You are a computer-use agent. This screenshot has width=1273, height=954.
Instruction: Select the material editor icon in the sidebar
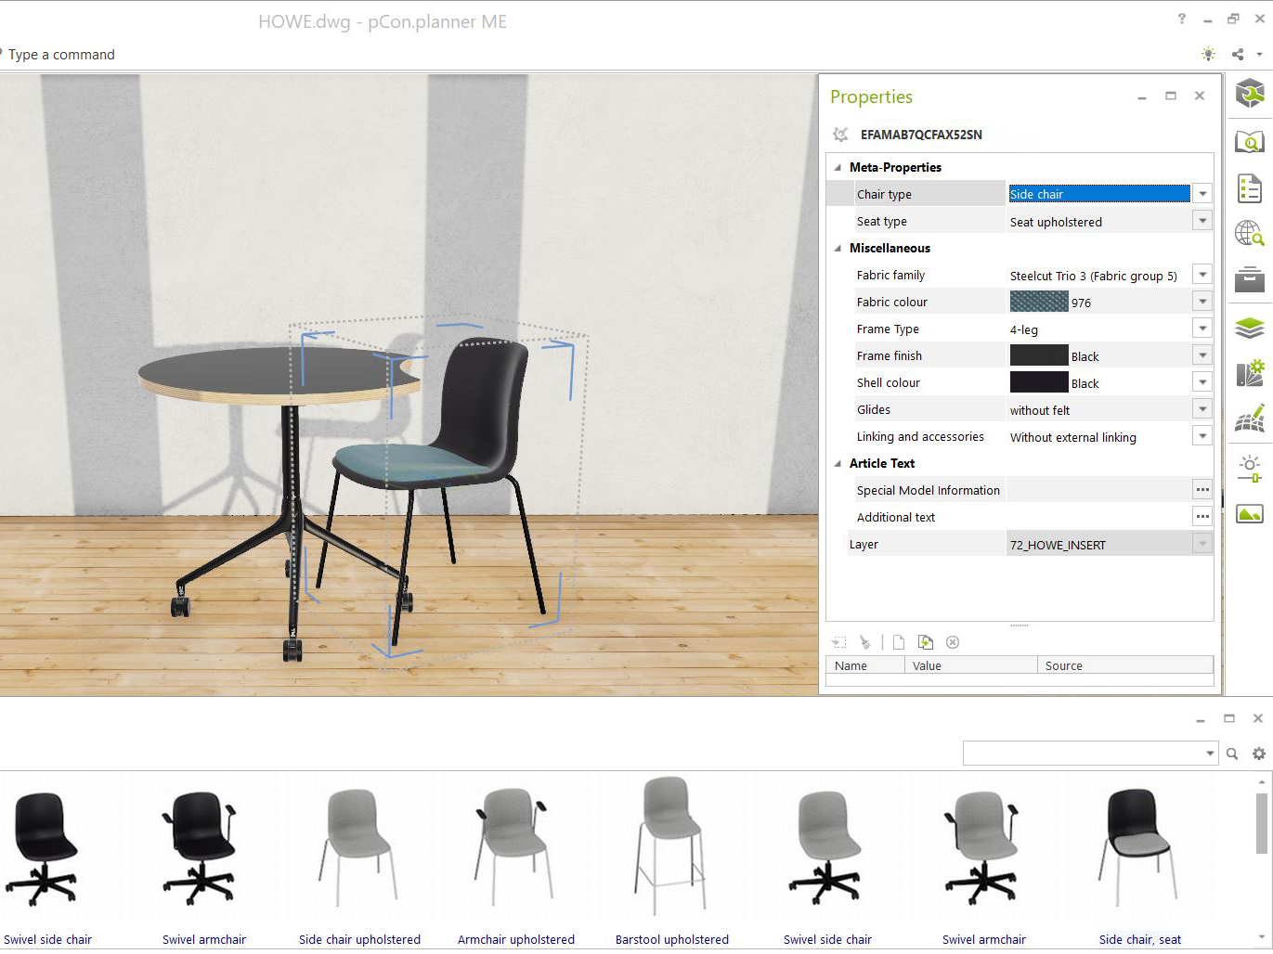click(1250, 375)
